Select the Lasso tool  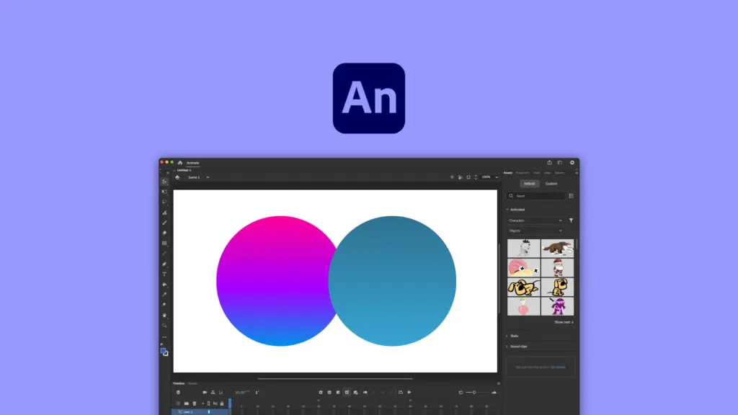tap(164, 202)
